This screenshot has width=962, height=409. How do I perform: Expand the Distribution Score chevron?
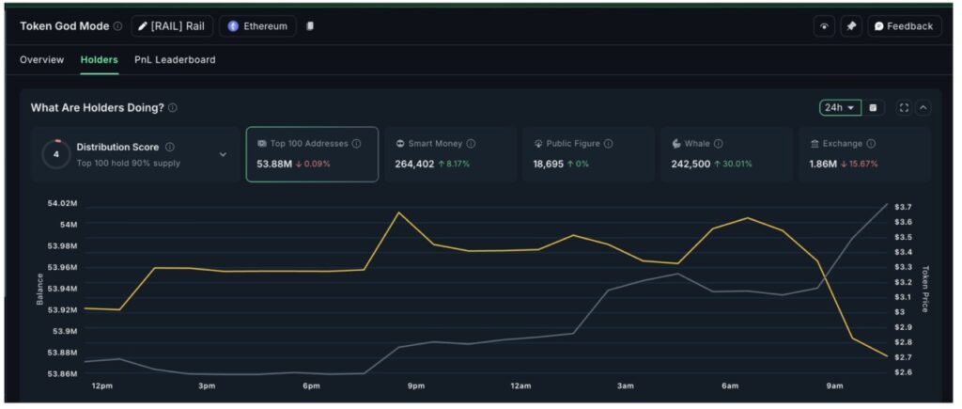[223, 154]
